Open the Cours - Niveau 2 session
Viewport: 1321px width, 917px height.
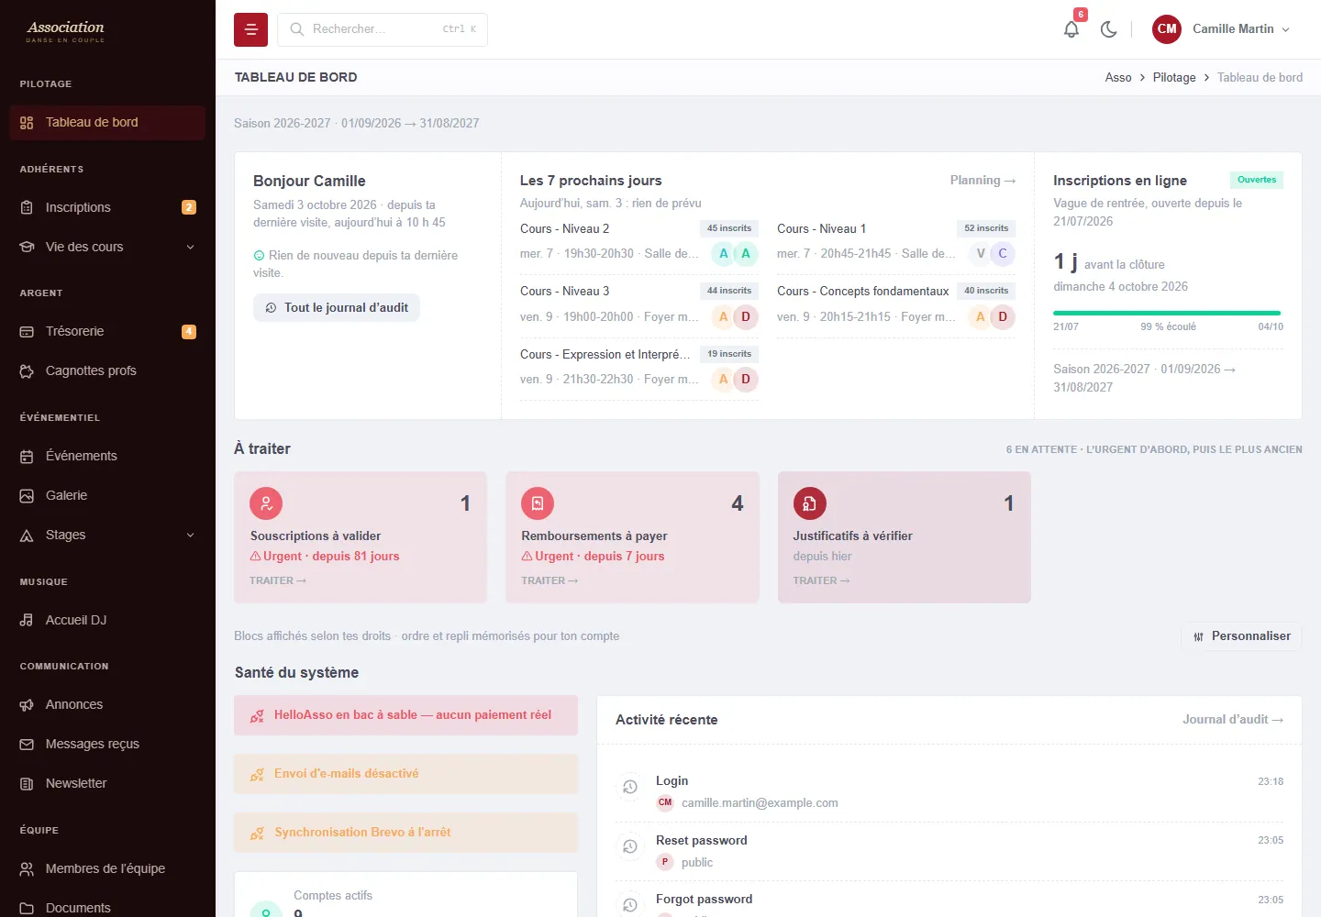tap(638, 241)
